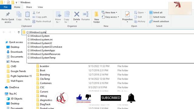Viewport: 194px width, 109px height.
Task: Create a New folder
Action: point(97,17)
